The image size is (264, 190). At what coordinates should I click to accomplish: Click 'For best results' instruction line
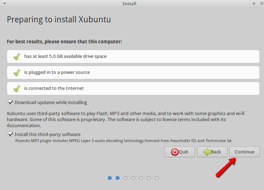[64, 42]
